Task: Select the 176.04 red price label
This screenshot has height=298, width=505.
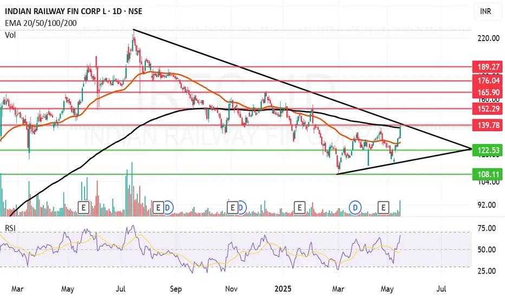Action: click(x=488, y=81)
